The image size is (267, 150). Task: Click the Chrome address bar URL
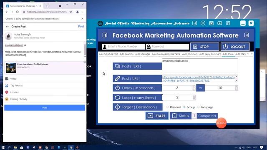point(47,12)
